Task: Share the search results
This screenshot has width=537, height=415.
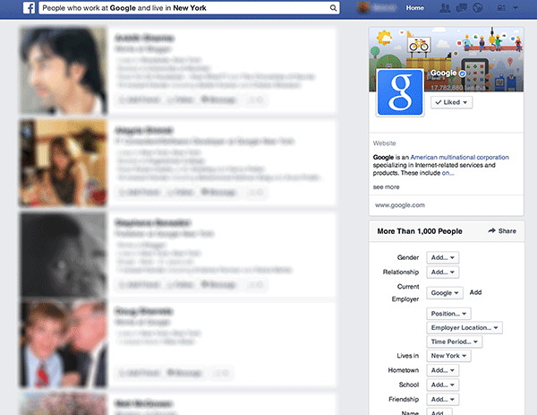Action: pos(502,231)
